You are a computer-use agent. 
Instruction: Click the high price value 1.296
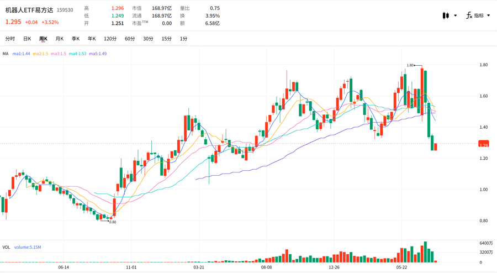pyautogui.click(x=118, y=8)
